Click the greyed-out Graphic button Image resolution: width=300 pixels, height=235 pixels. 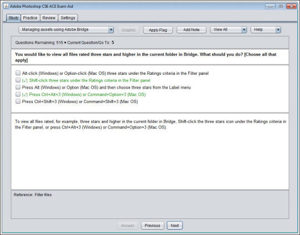(128, 30)
